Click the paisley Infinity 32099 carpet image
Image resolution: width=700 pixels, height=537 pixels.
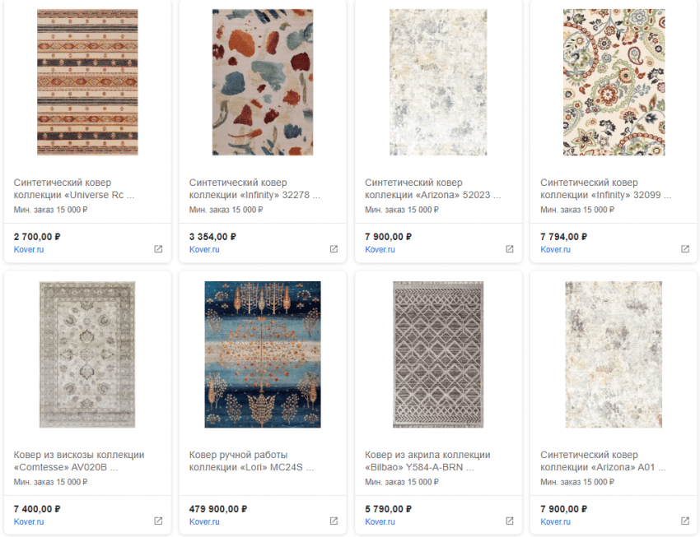614,82
